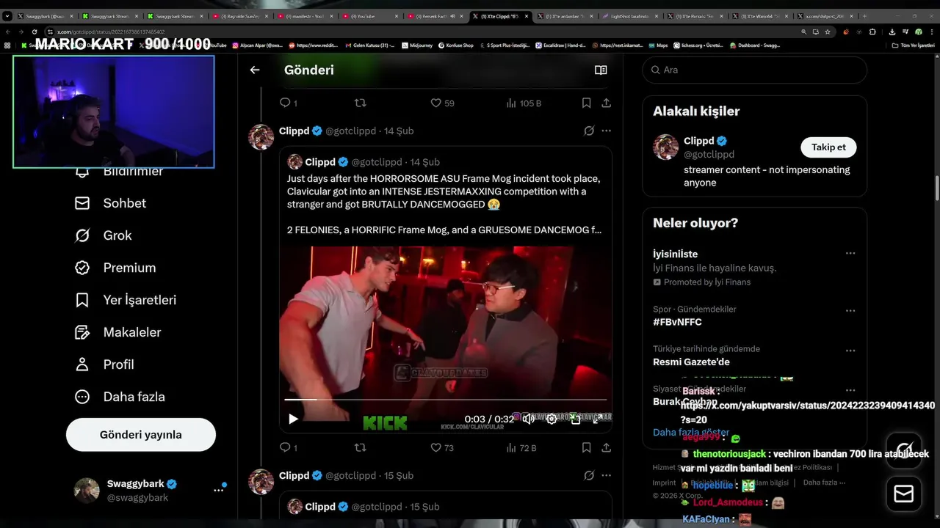The height and width of the screenshot is (528, 940).
Task: Open video playback settings gear
Action: coord(552,419)
